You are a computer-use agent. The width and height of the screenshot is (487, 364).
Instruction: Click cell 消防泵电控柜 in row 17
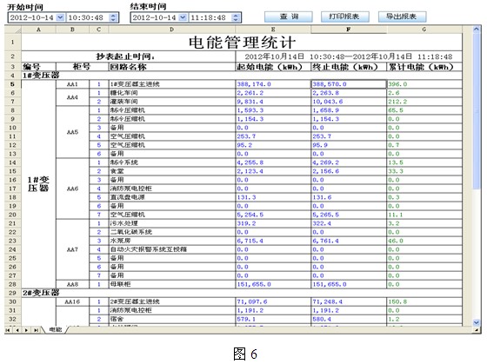172,189
